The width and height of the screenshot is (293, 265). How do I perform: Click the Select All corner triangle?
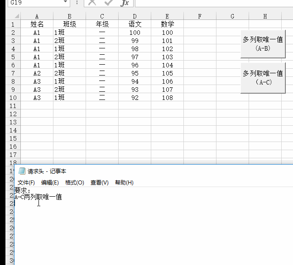point(17,16)
